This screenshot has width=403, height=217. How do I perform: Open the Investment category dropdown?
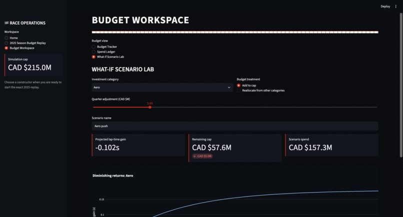[x=162, y=87]
